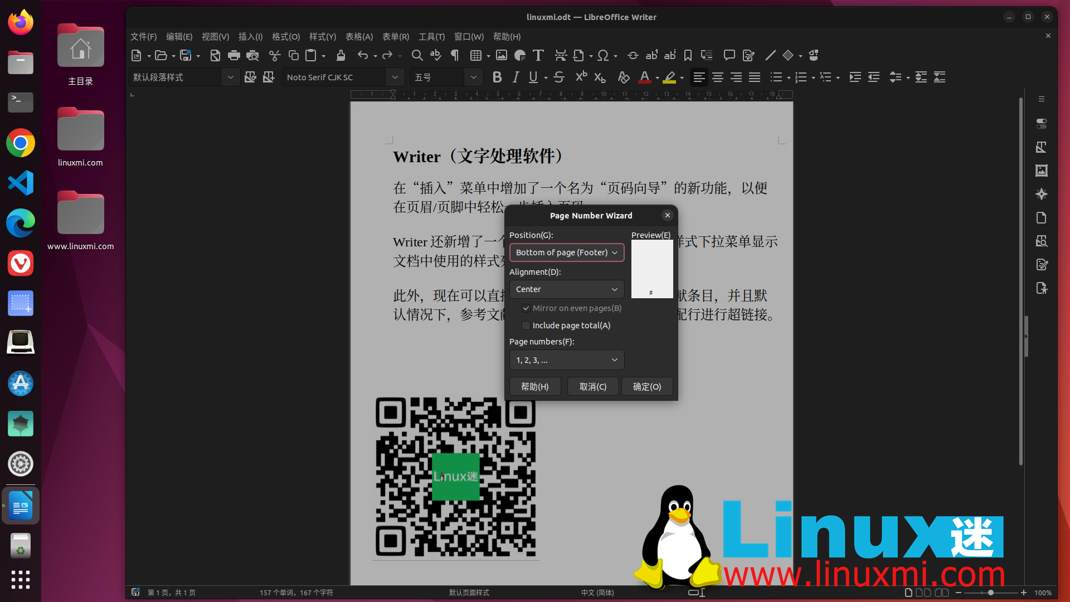
Task: Open the 格式(O) menu
Action: point(286,36)
